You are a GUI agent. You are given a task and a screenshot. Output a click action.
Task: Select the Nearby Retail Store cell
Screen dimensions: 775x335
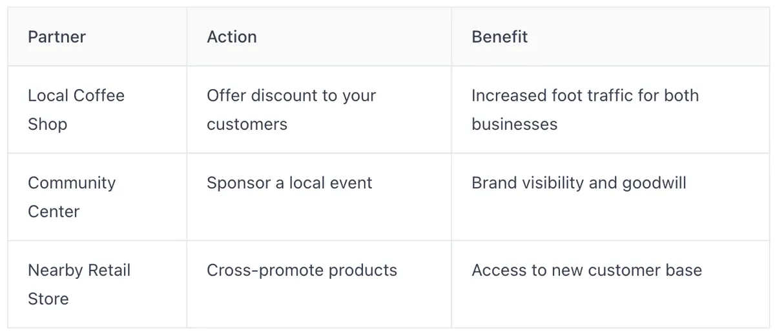(98, 284)
